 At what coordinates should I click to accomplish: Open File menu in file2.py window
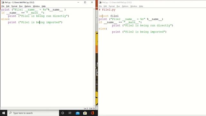coord(100,6)
